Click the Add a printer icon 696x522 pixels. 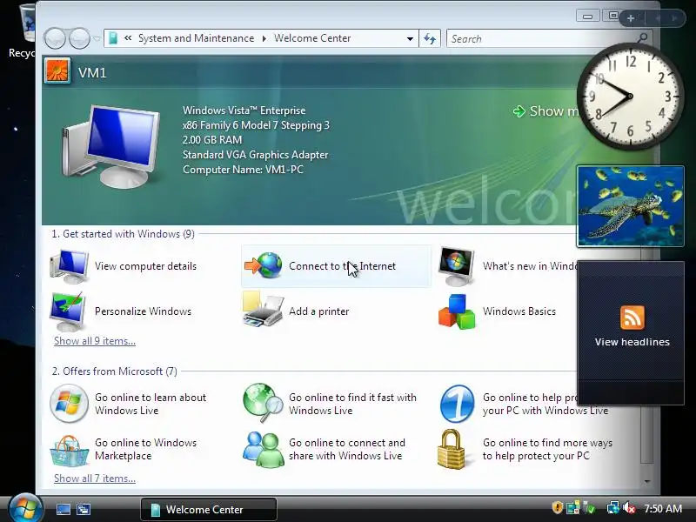point(263,310)
